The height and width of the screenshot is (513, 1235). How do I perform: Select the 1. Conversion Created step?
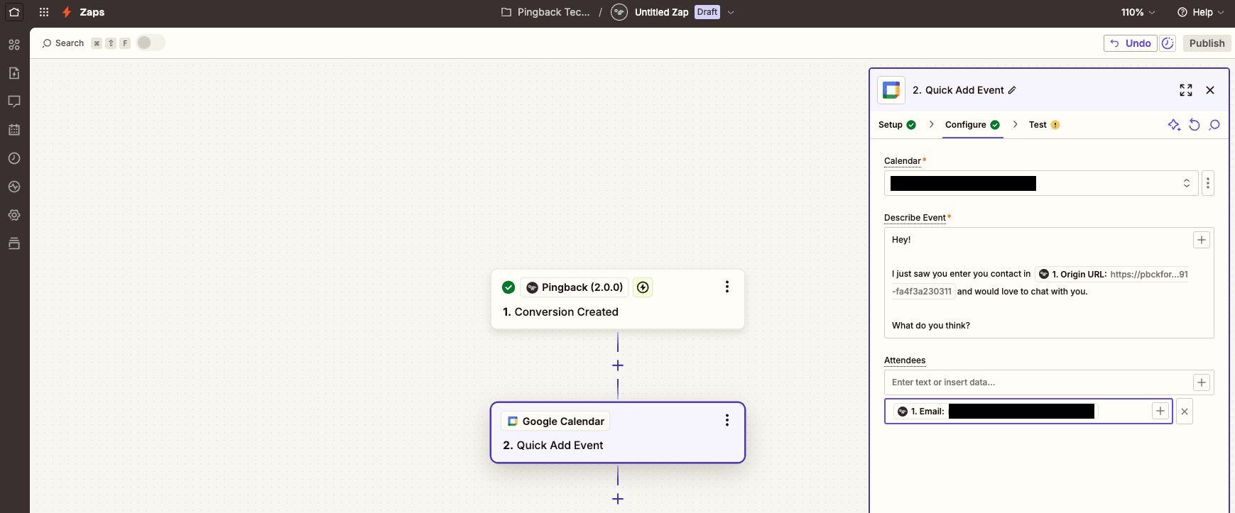(x=618, y=299)
